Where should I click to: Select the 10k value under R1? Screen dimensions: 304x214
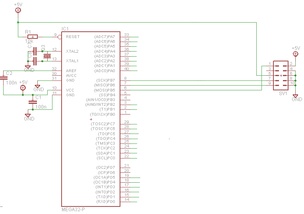[29, 41]
